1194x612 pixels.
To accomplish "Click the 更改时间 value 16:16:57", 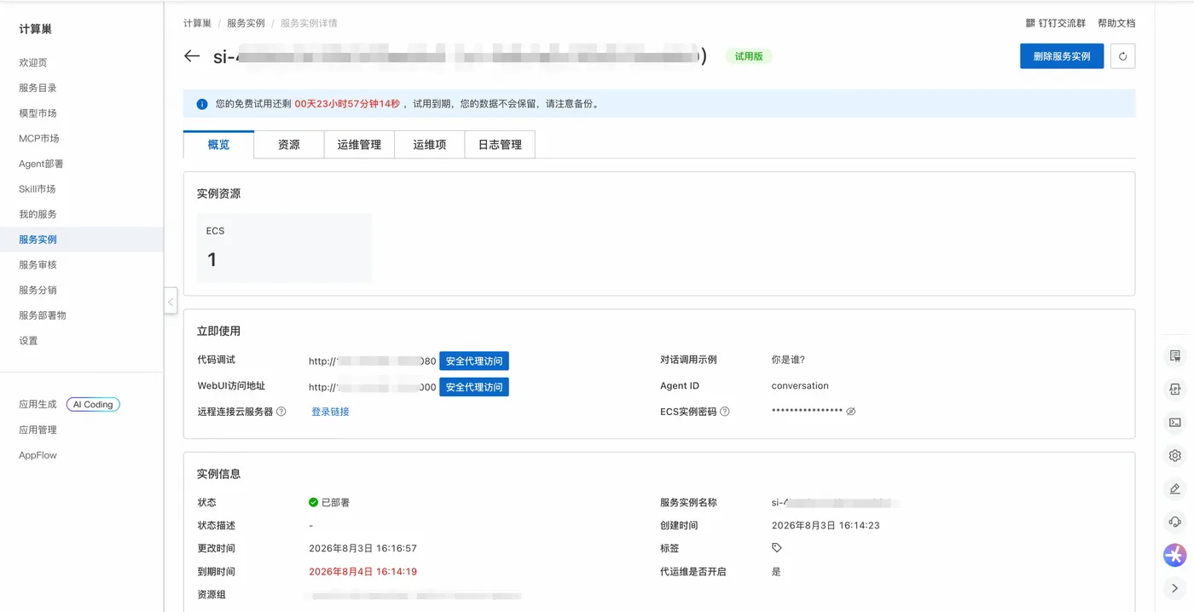I will (x=362, y=548).
